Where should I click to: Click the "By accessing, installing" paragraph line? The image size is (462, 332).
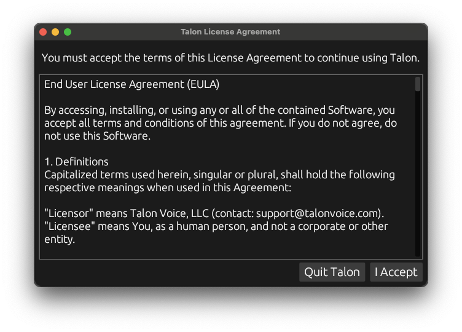[219, 110]
